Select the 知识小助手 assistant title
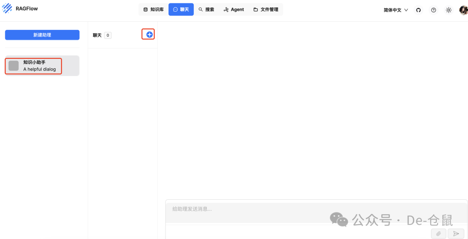The height and width of the screenshot is (239, 468). (34, 62)
